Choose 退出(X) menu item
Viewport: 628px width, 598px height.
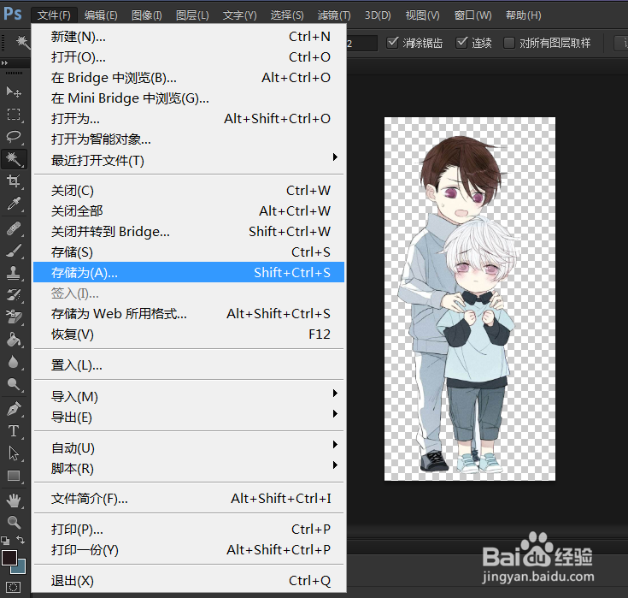[189, 580]
